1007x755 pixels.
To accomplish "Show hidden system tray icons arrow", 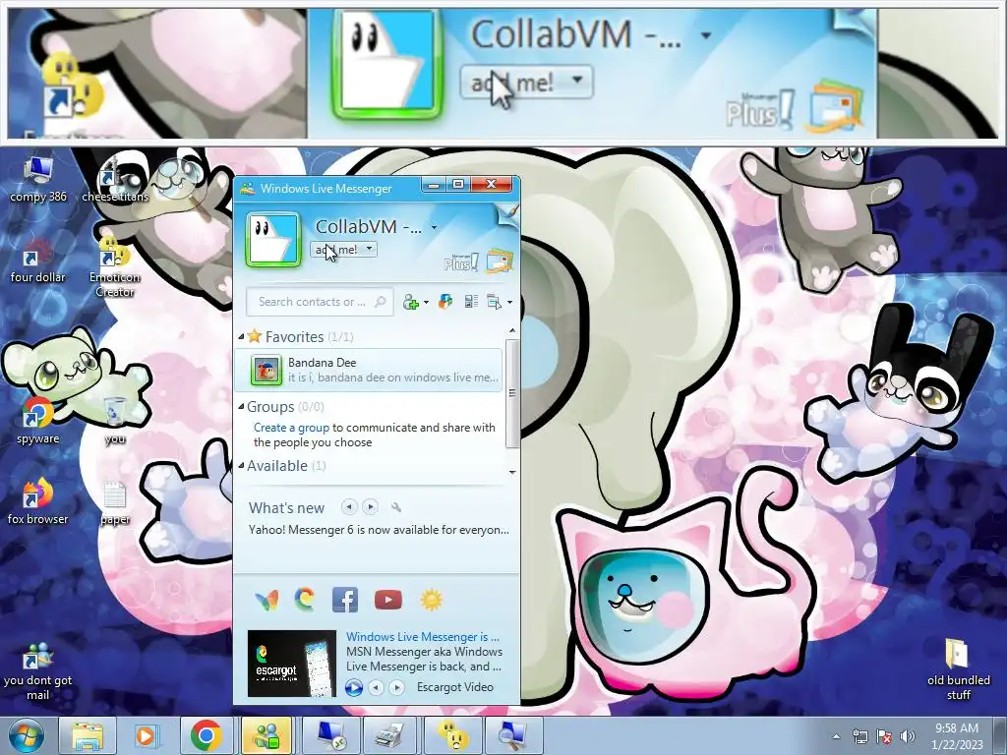I will click(836, 736).
